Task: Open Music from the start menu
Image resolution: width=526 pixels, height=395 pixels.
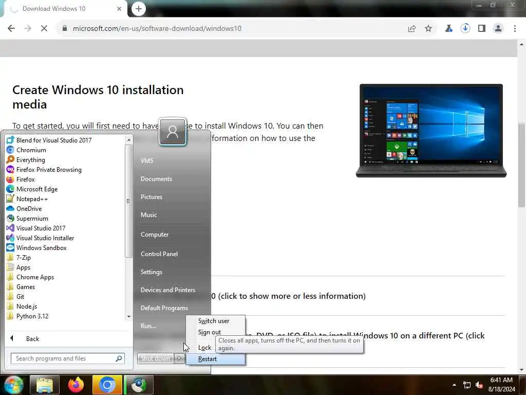Action: [148, 214]
